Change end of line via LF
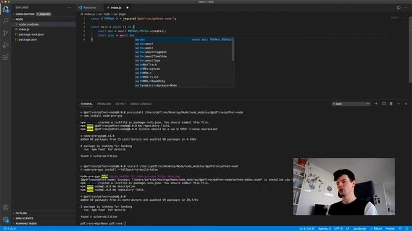The height and width of the screenshot is (231, 412). tap(348, 228)
